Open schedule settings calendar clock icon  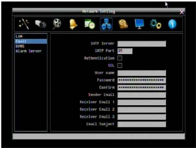[90, 24]
